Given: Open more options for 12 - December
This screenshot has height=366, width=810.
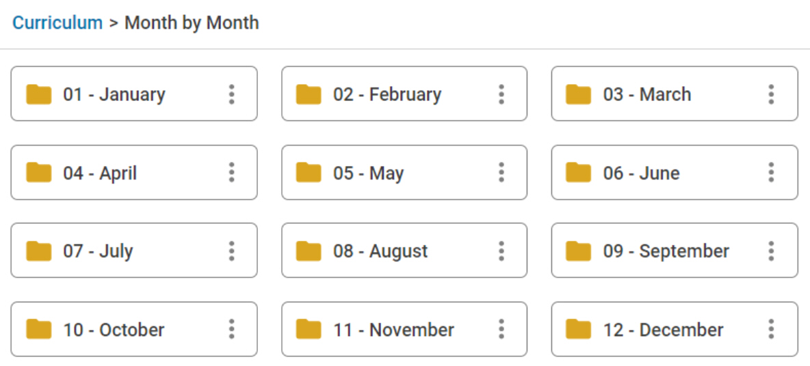Looking at the screenshot, I should point(771,330).
